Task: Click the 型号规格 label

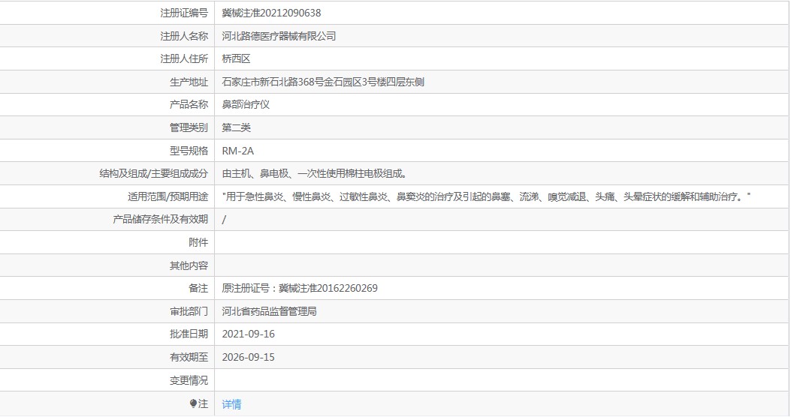Action: [189, 151]
